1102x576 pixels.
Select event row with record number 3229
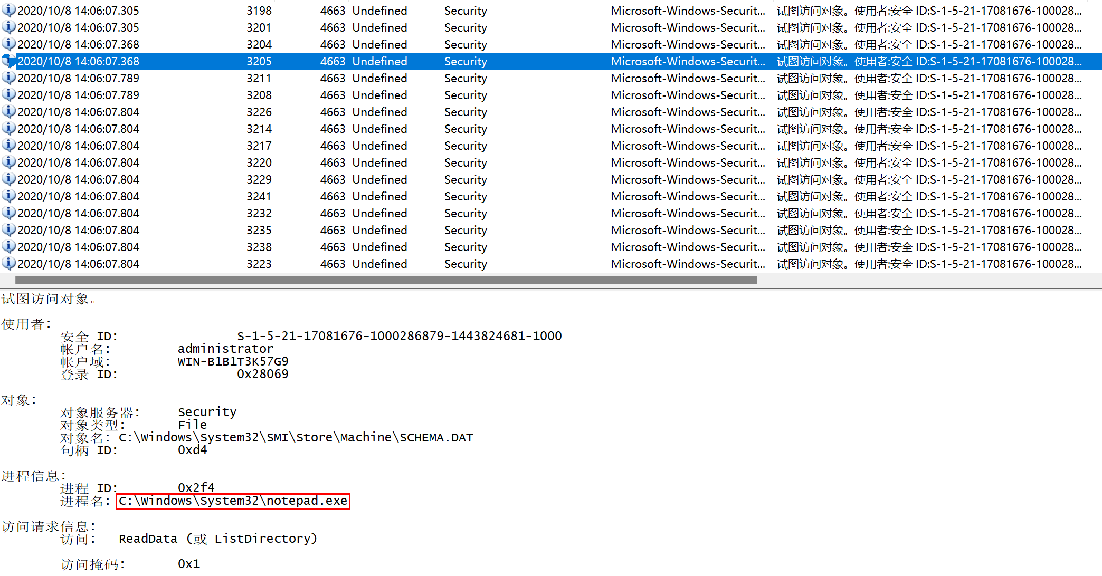coord(259,179)
